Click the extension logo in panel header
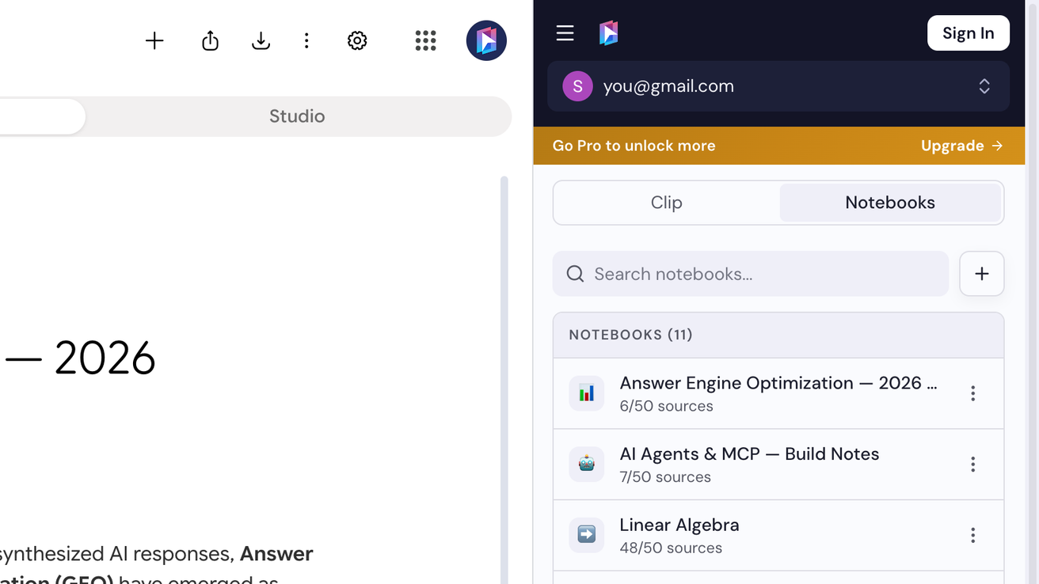Screen dimensions: 1039x584 pyautogui.click(x=608, y=33)
